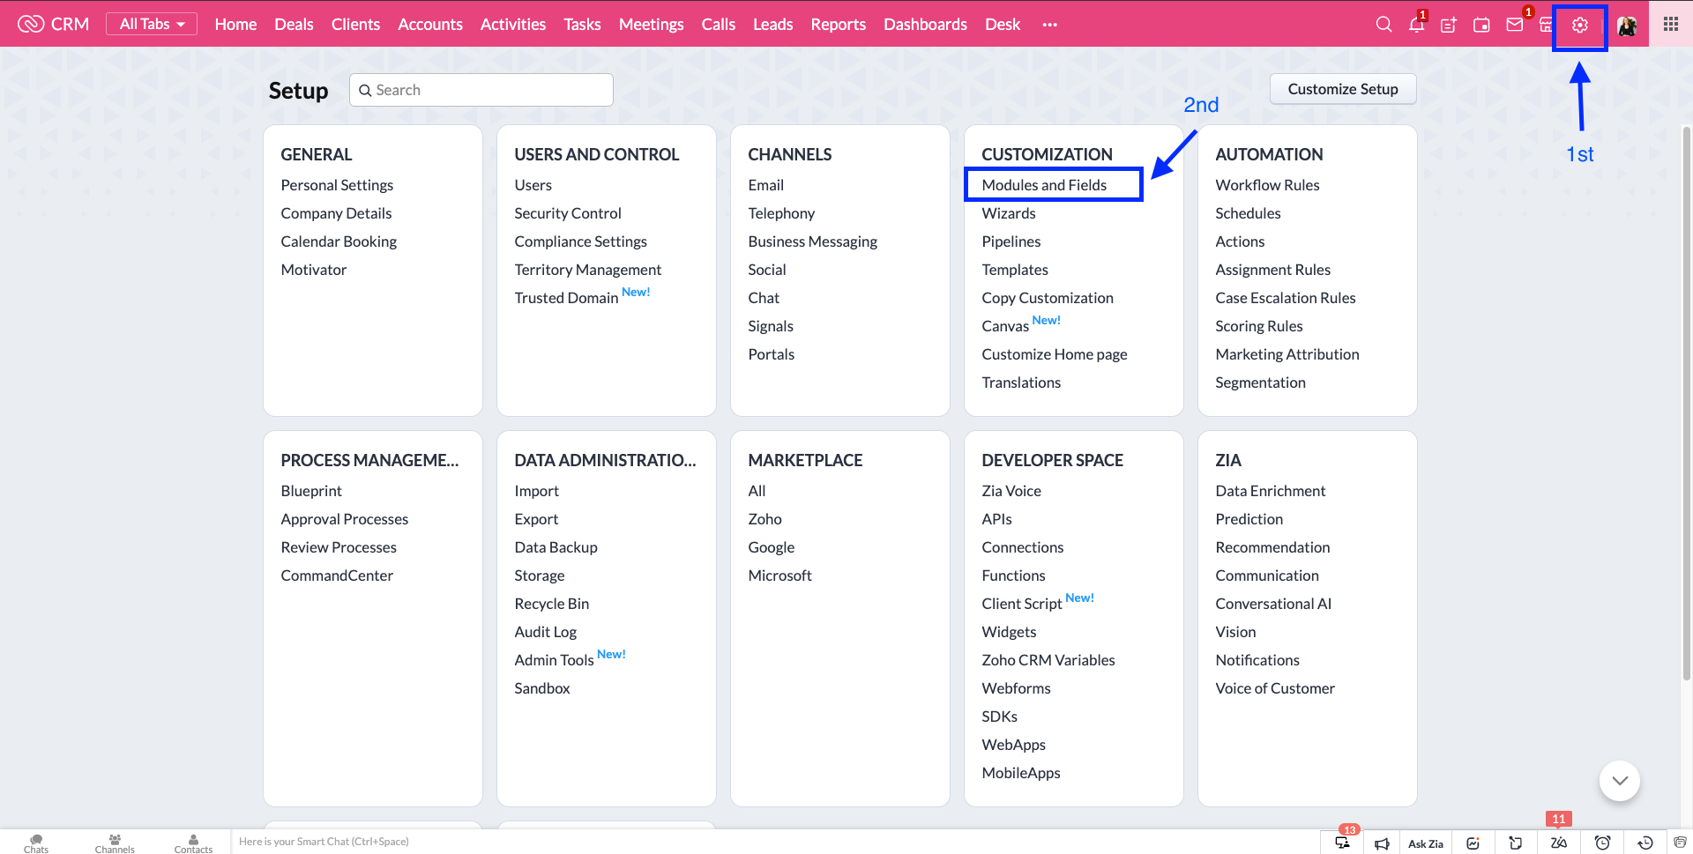This screenshot has height=854, width=1693.
Task: Click the Setup gear icon
Action: pyautogui.click(x=1579, y=26)
